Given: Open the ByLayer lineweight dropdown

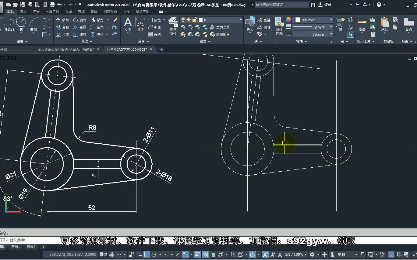Looking at the screenshot, I should (313, 27).
